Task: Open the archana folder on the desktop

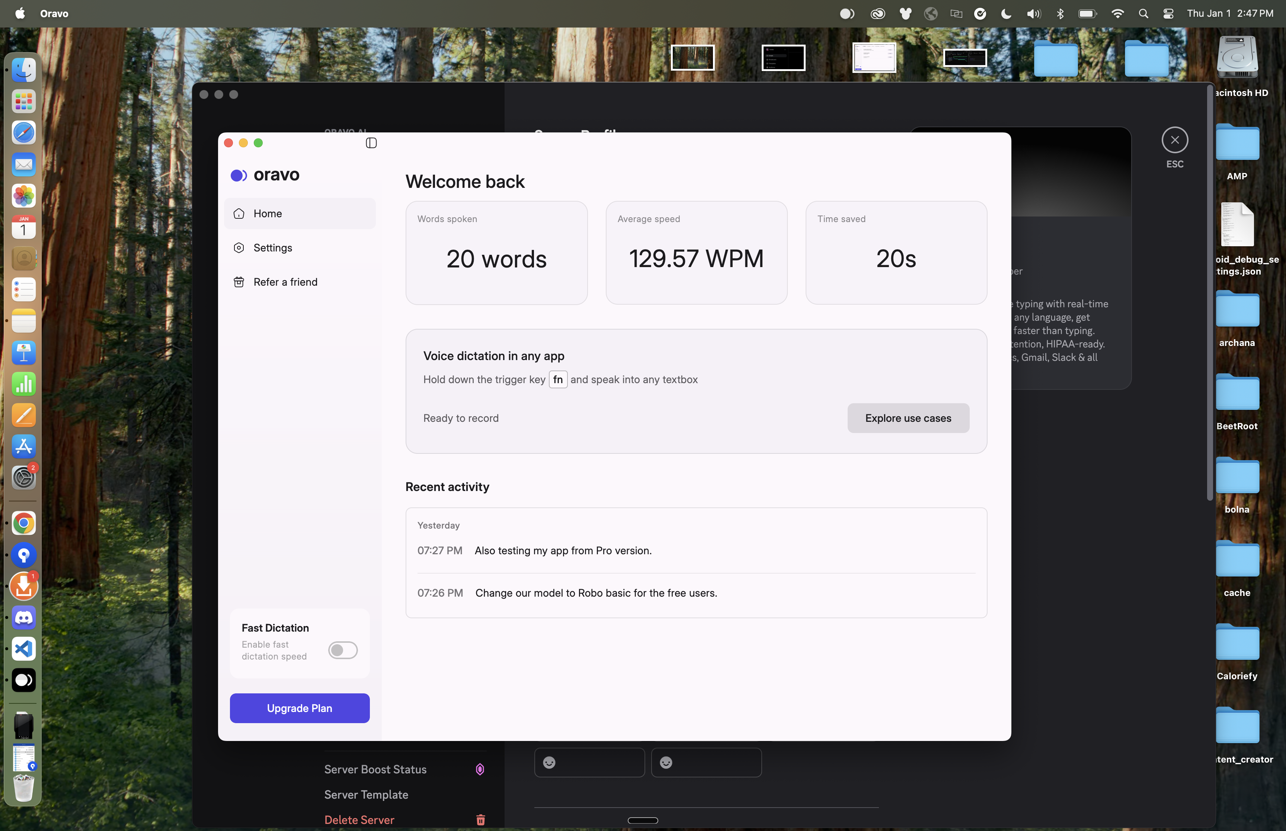Action: pyautogui.click(x=1237, y=310)
